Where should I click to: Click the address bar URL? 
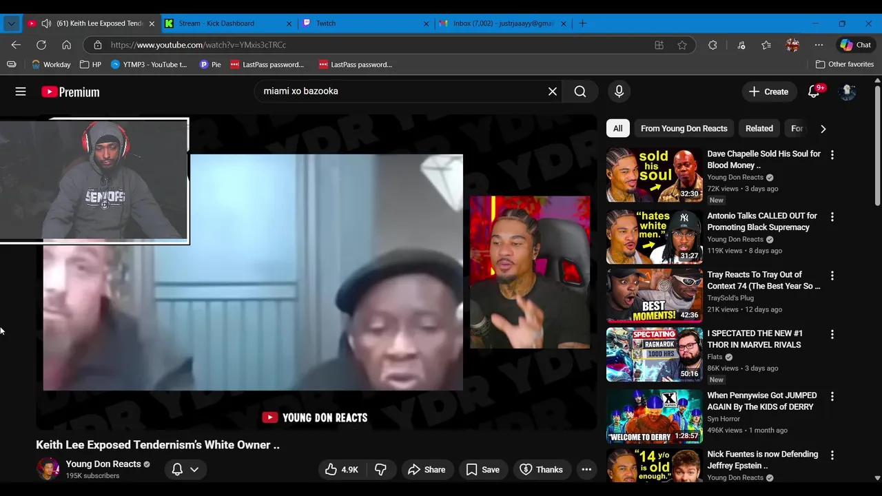click(198, 45)
